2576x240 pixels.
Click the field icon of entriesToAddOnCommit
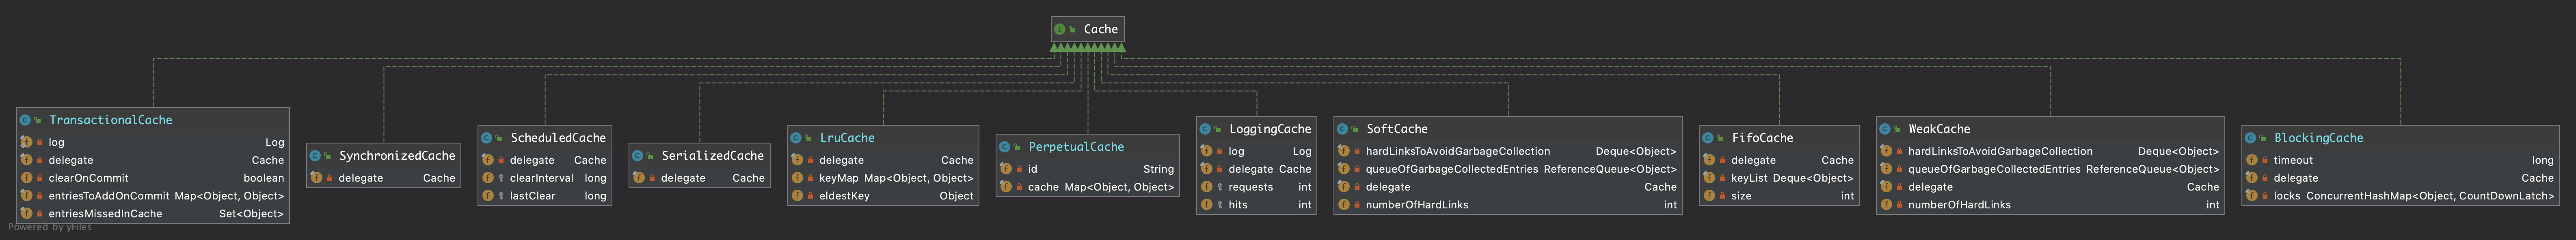pos(26,196)
